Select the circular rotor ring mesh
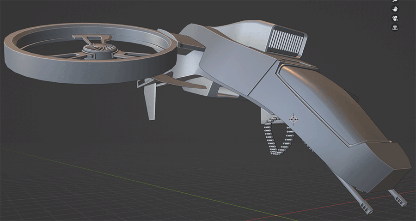 coord(90,53)
